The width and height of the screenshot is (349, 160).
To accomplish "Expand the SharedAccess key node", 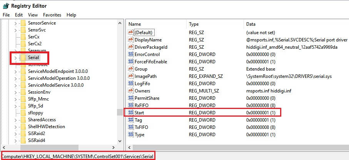I will 15,120.
